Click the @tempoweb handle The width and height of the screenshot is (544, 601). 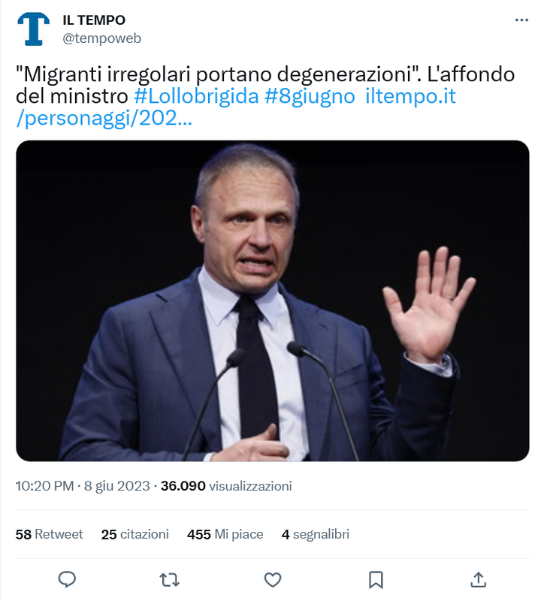point(101,38)
